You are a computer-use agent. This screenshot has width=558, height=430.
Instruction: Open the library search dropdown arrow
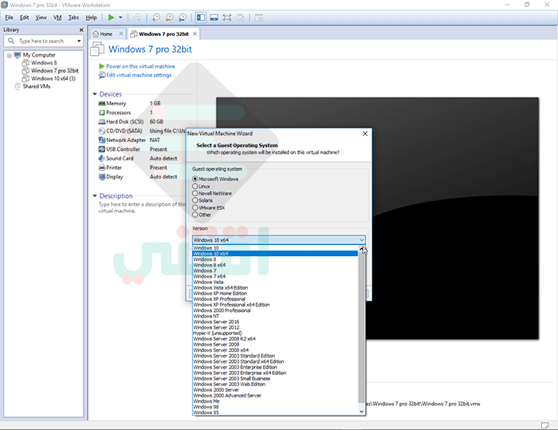coord(79,41)
